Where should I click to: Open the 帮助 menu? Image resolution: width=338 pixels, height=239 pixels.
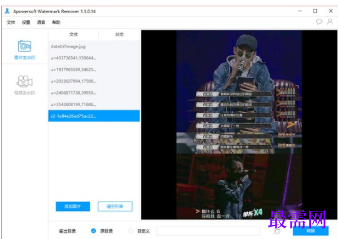click(56, 22)
